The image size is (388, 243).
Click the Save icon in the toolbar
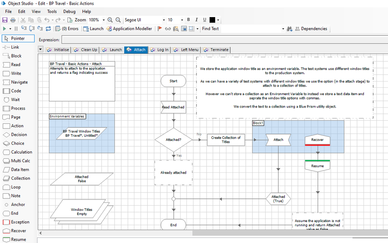click(5, 20)
